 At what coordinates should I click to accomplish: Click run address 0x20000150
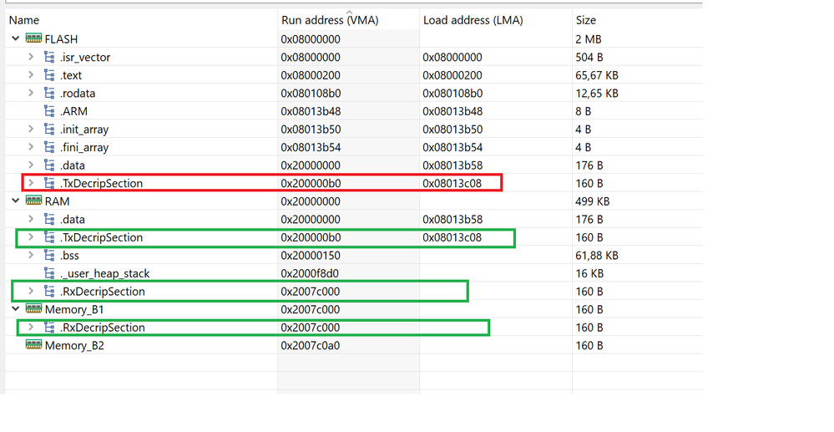coord(311,256)
